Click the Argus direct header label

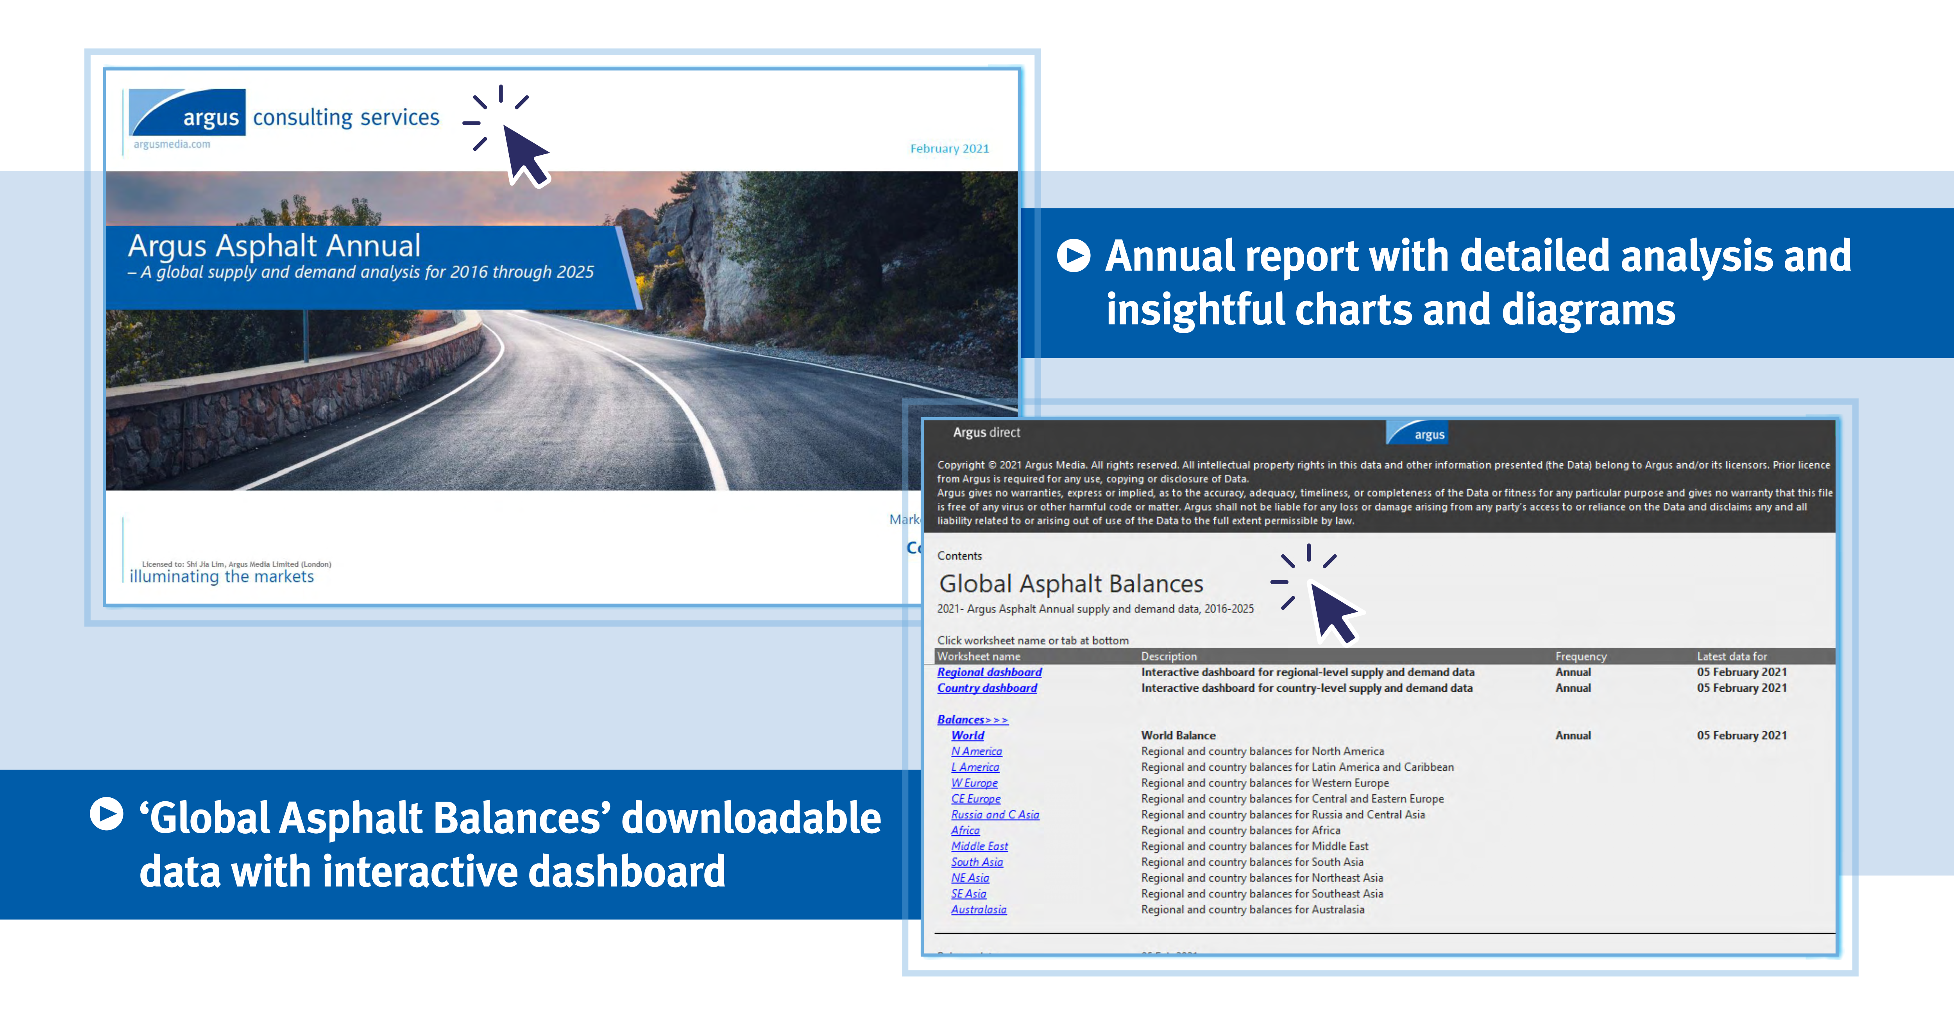(x=986, y=432)
